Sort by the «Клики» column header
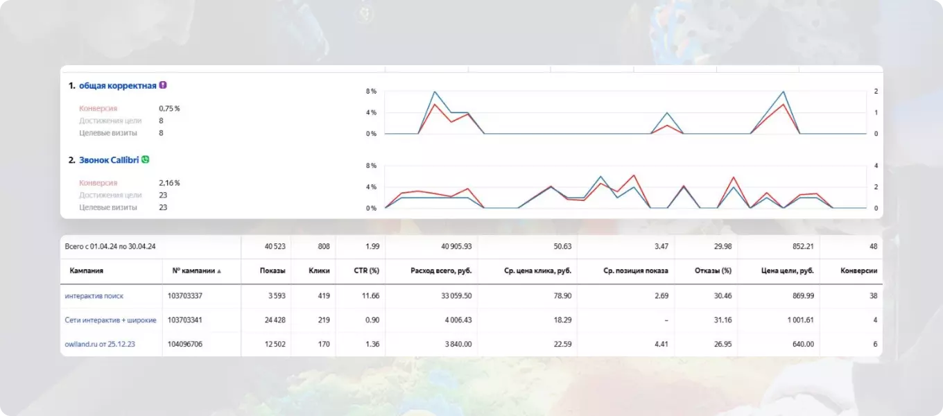Image resolution: width=943 pixels, height=416 pixels. coord(319,271)
